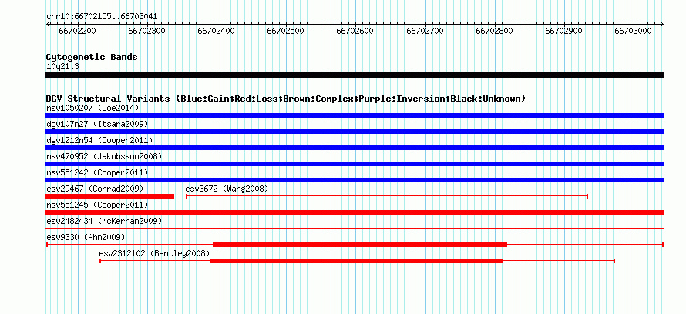The image size is (686, 314).
Task: Click ruler position 66702400
Action: pos(216,31)
